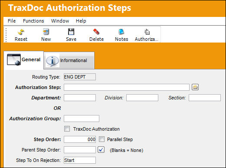Click the Parent Step Order label
This screenshot has height=168, width=226.
point(41,150)
